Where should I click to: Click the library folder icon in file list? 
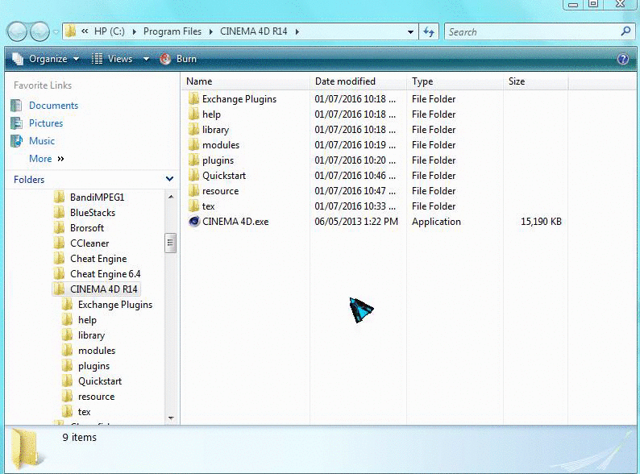[194, 130]
